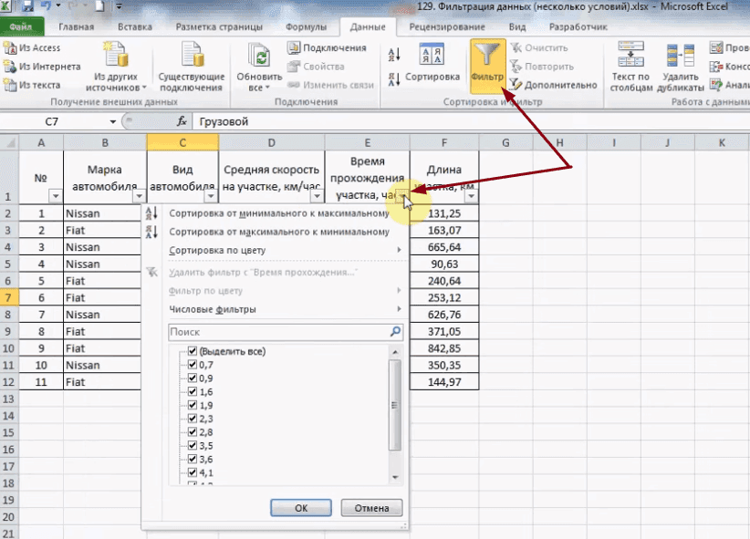This screenshot has height=539, width=750.
Task: Toggle the Select All checkbox
Action: 193,351
